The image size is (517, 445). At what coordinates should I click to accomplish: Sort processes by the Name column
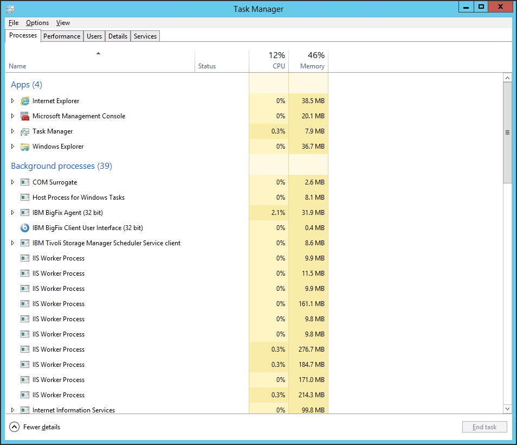tap(100, 61)
